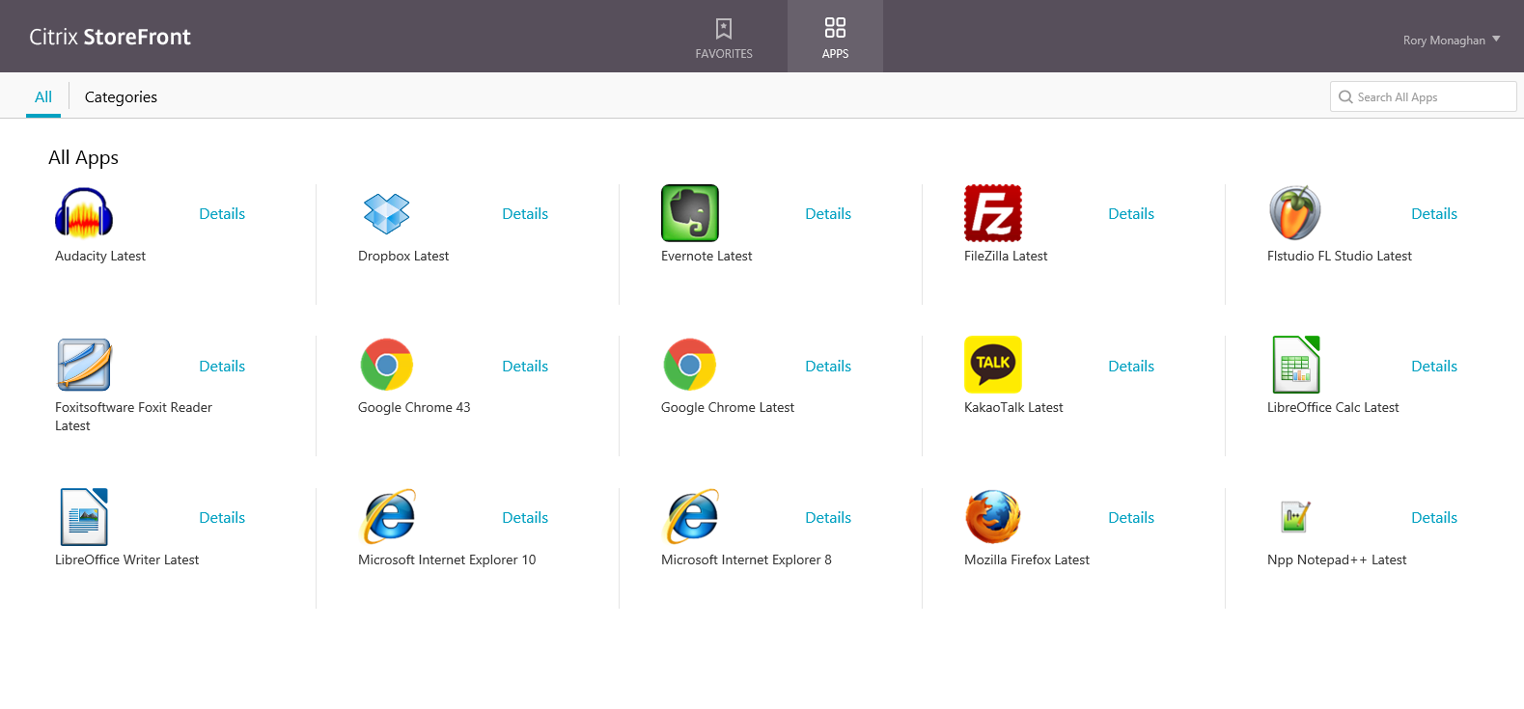This screenshot has width=1524, height=709.
Task: View Details for Mozilla Firefox Latest
Action: [x=1131, y=518]
